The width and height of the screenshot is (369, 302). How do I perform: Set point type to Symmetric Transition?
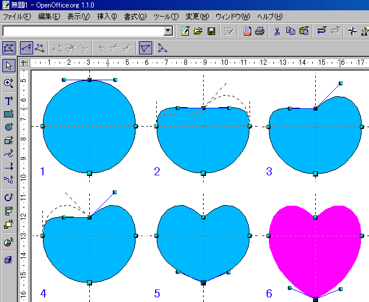[x=128, y=48]
